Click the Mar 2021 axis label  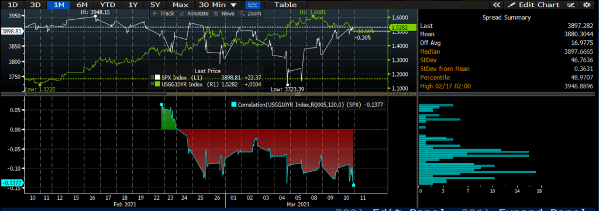[x=298, y=205]
